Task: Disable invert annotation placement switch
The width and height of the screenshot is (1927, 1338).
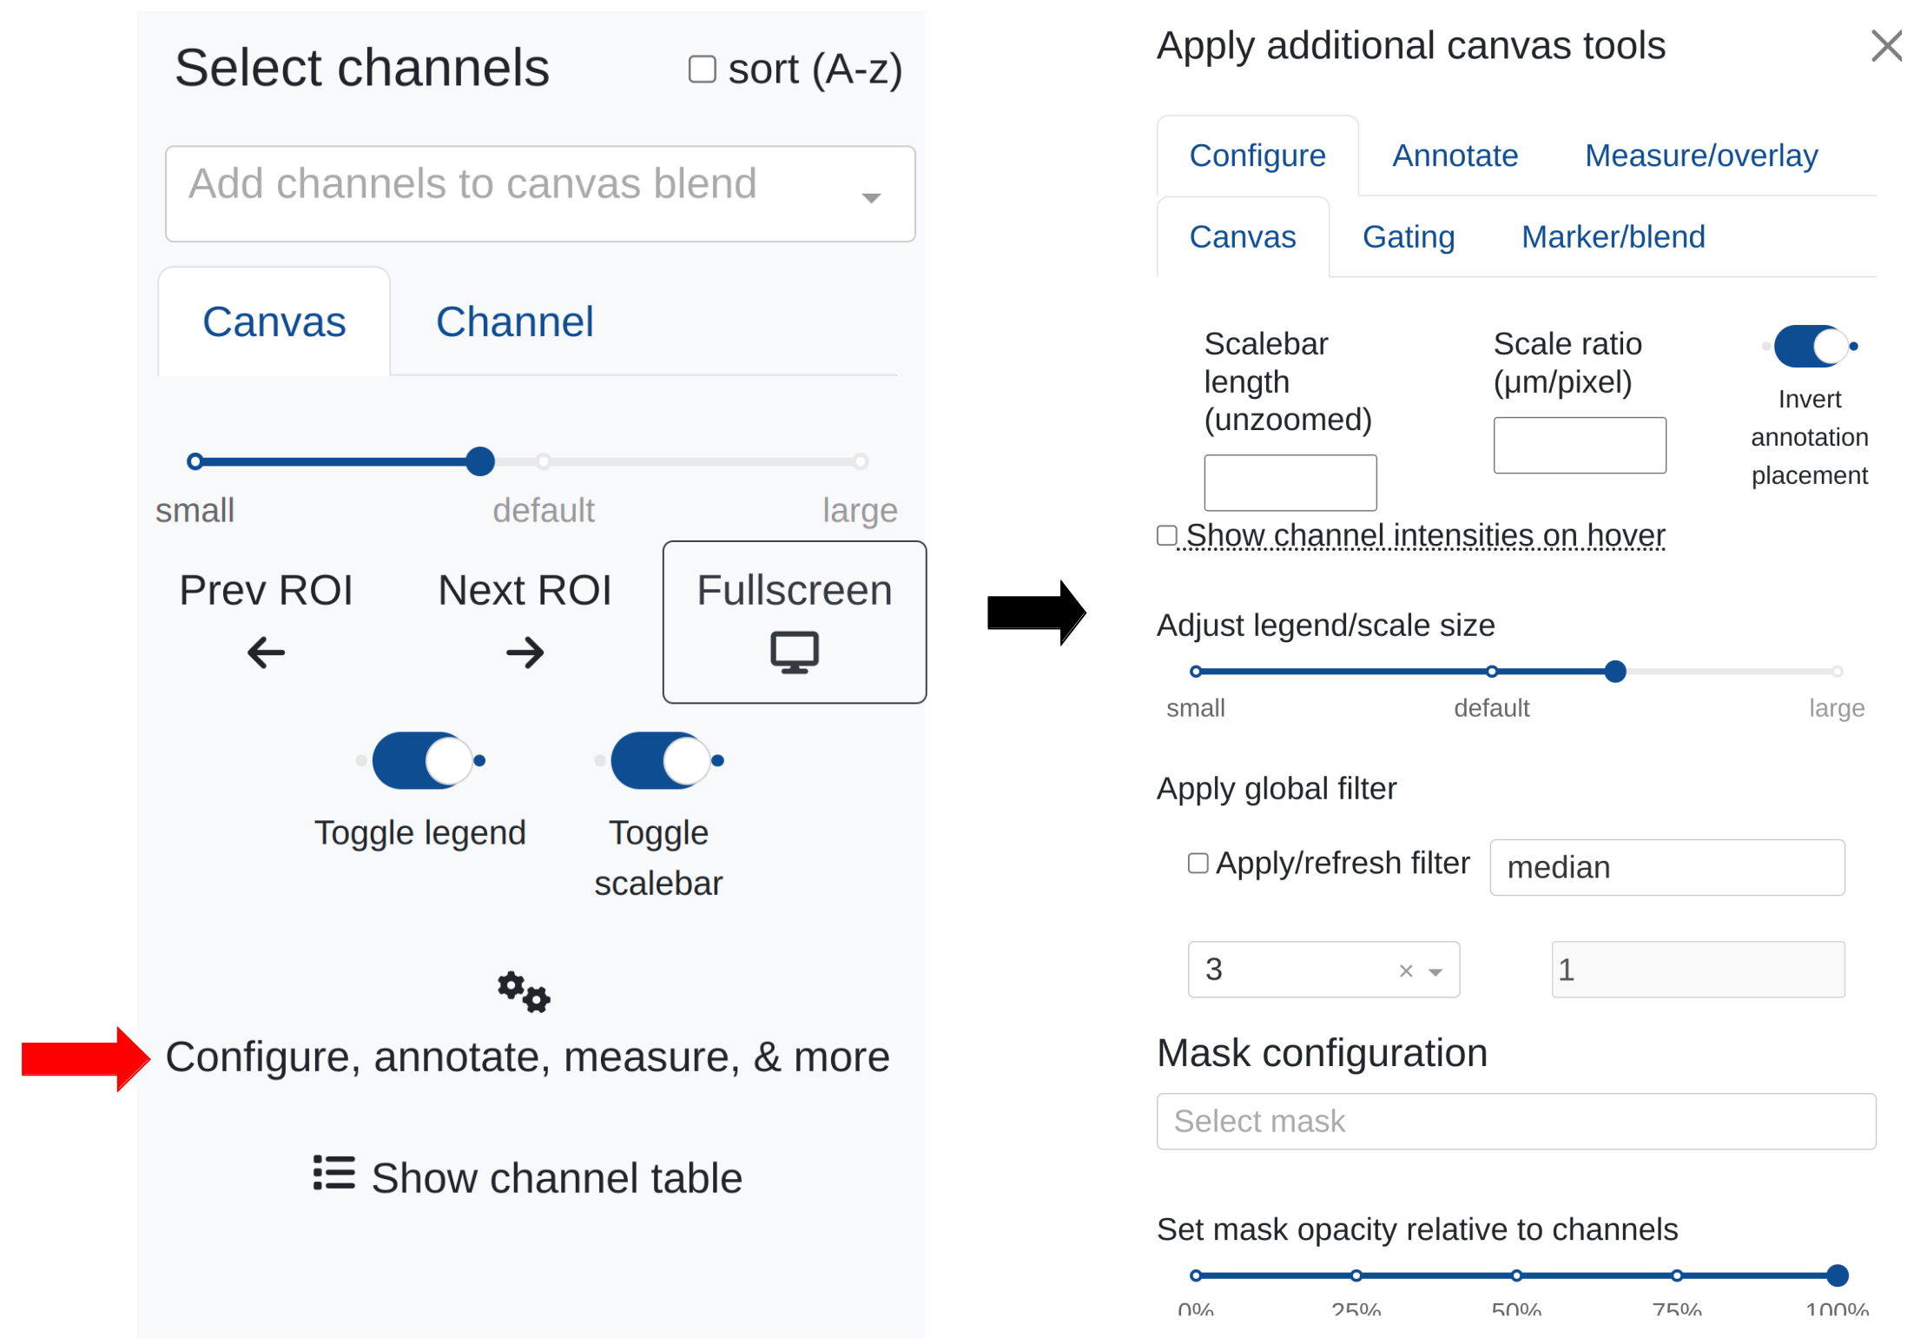Action: (x=1810, y=347)
